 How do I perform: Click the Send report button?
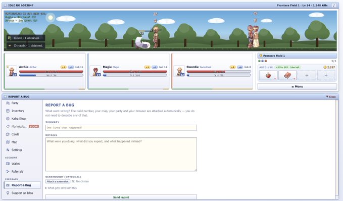(x=121, y=197)
